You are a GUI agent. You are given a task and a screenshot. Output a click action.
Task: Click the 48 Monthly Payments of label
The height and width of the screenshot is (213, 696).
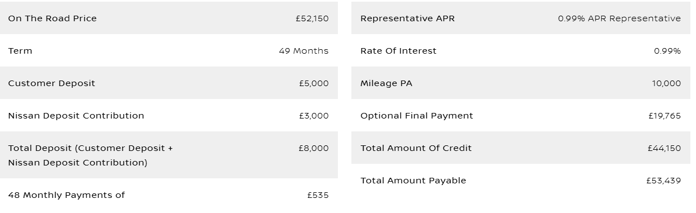66,195
